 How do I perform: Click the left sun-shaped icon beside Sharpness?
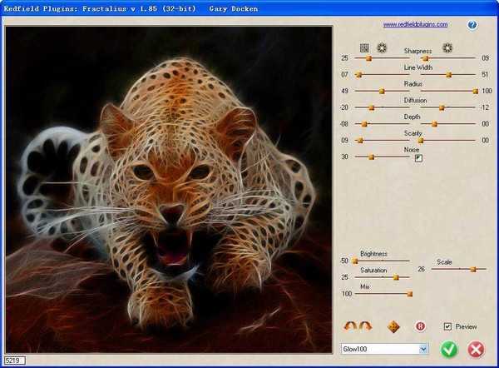(x=382, y=47)
